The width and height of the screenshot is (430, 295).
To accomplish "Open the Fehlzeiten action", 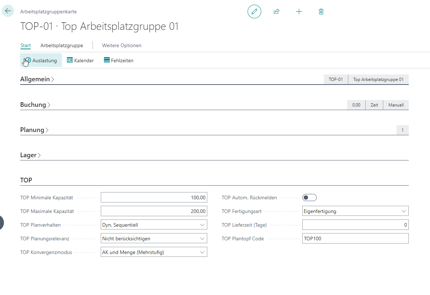I will (x=119, y=60).
